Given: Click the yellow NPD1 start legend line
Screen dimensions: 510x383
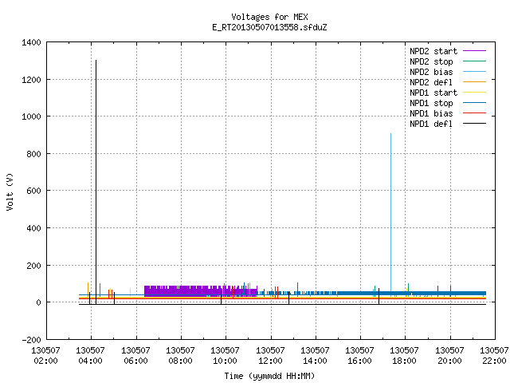Looking at the screenshot, I should click(475, 93).
